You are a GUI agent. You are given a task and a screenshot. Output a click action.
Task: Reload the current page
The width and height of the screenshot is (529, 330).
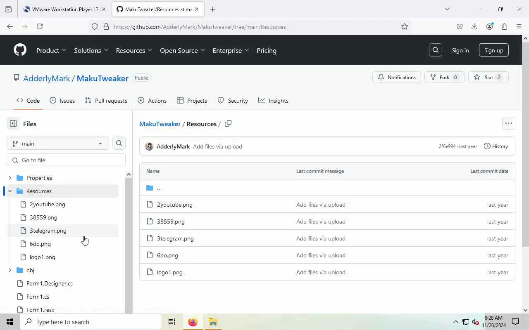(x=40, y=26)
